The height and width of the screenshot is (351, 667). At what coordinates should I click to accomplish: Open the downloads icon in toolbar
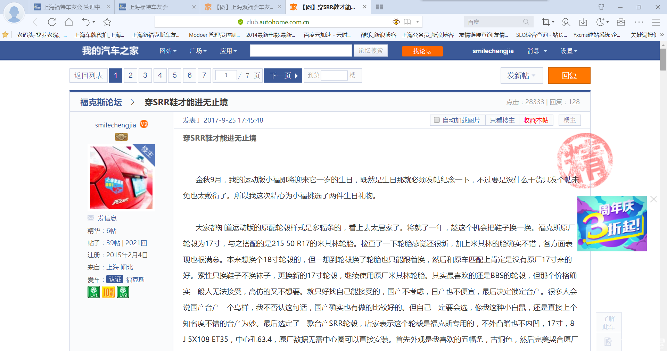pyautogui.click(x=583, y=22)
